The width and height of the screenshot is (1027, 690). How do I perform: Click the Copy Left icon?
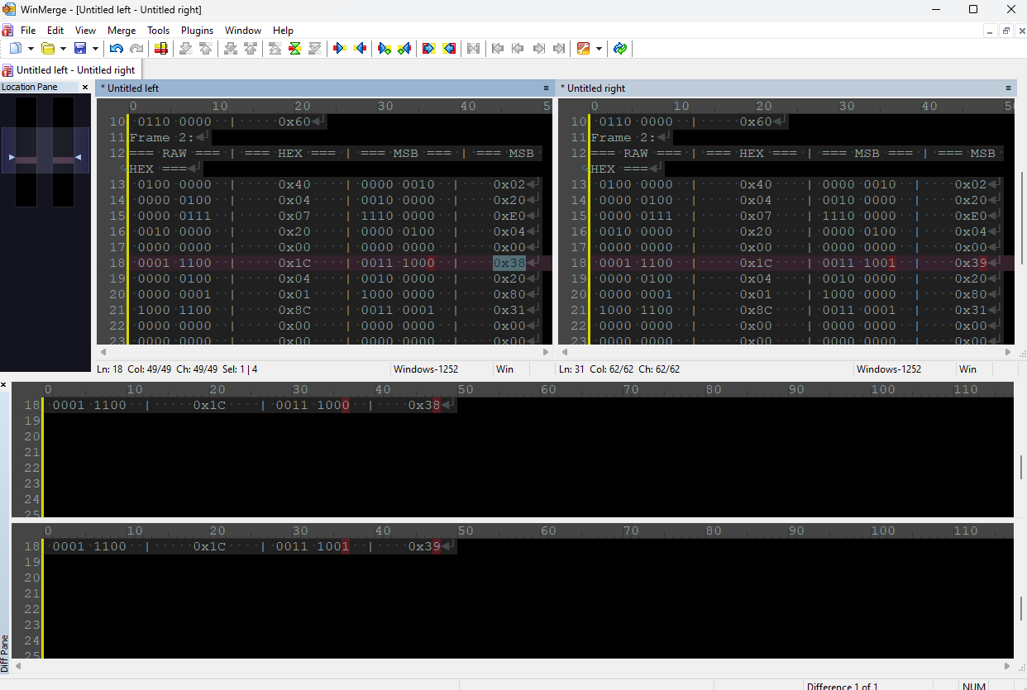point(360,49)
